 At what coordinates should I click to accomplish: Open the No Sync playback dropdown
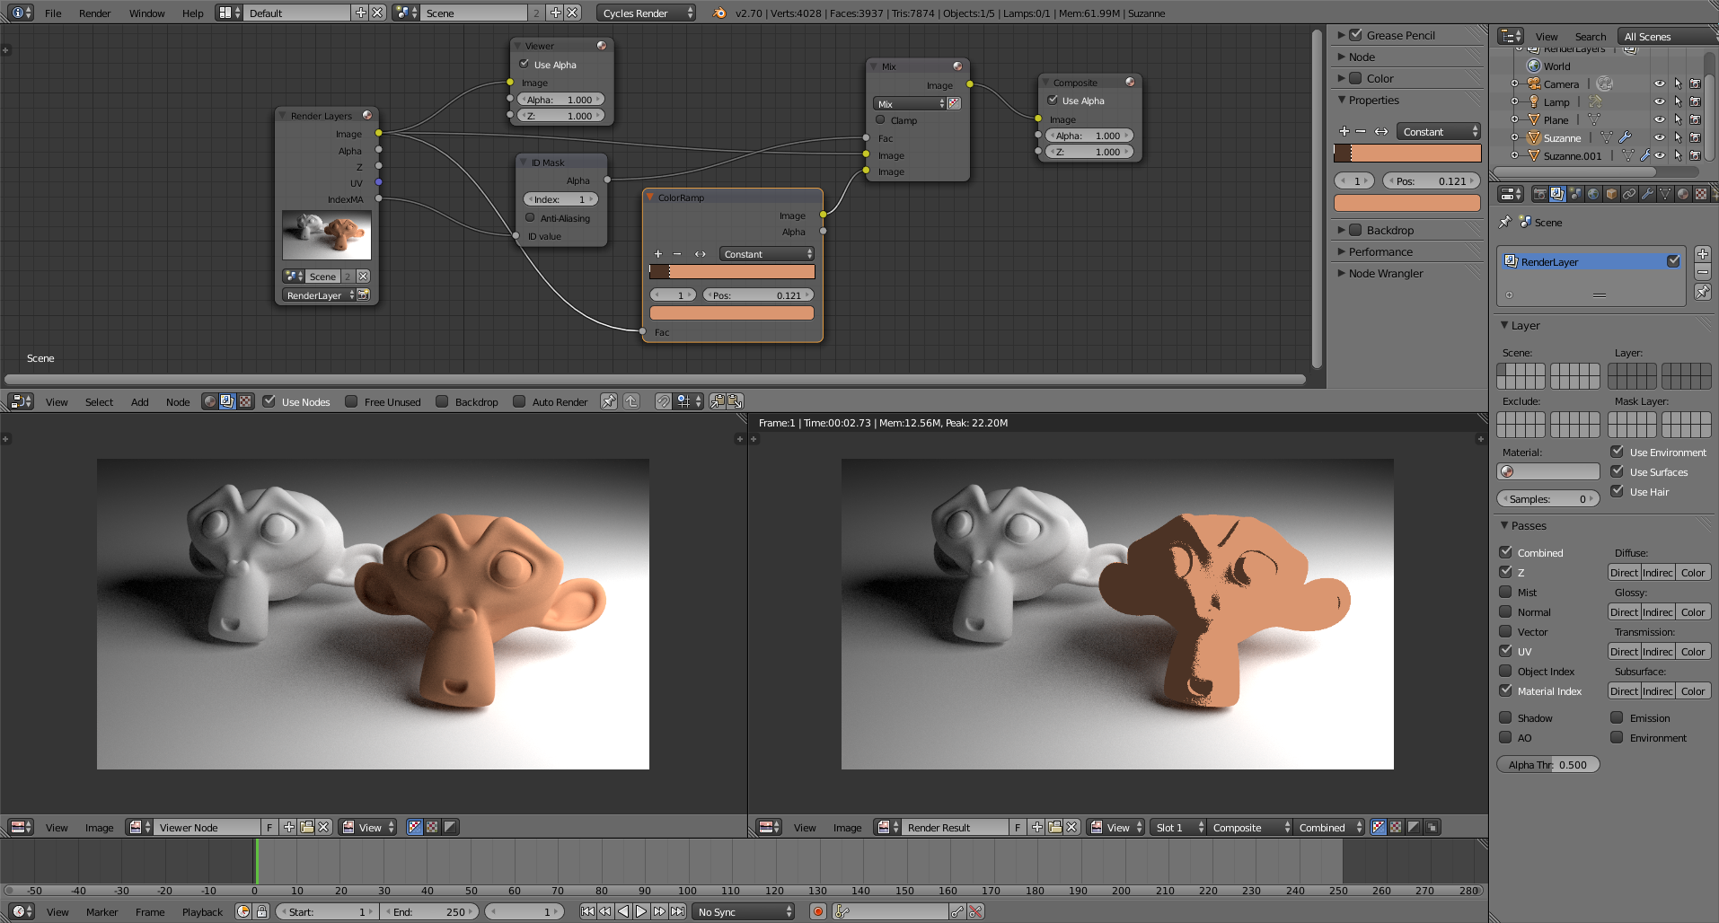tap(744, 911)
